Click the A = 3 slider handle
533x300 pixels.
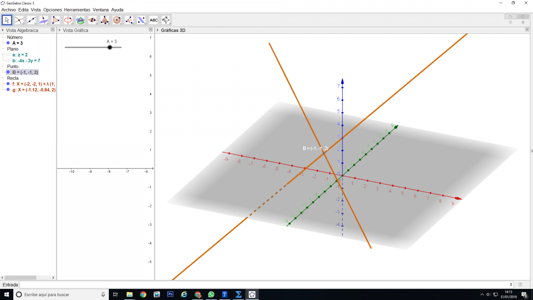point(110,47)
